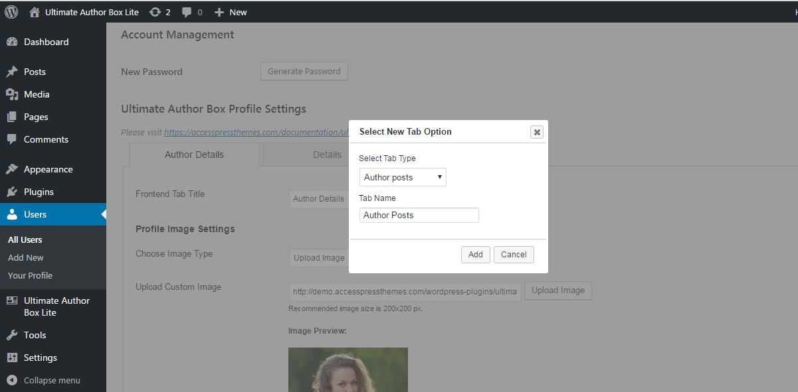Click the Upload Custom Image URL field

click(405, 292)
